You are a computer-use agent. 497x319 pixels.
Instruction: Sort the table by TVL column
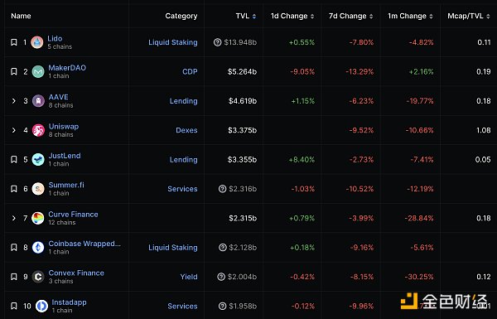tap(246, 16)
